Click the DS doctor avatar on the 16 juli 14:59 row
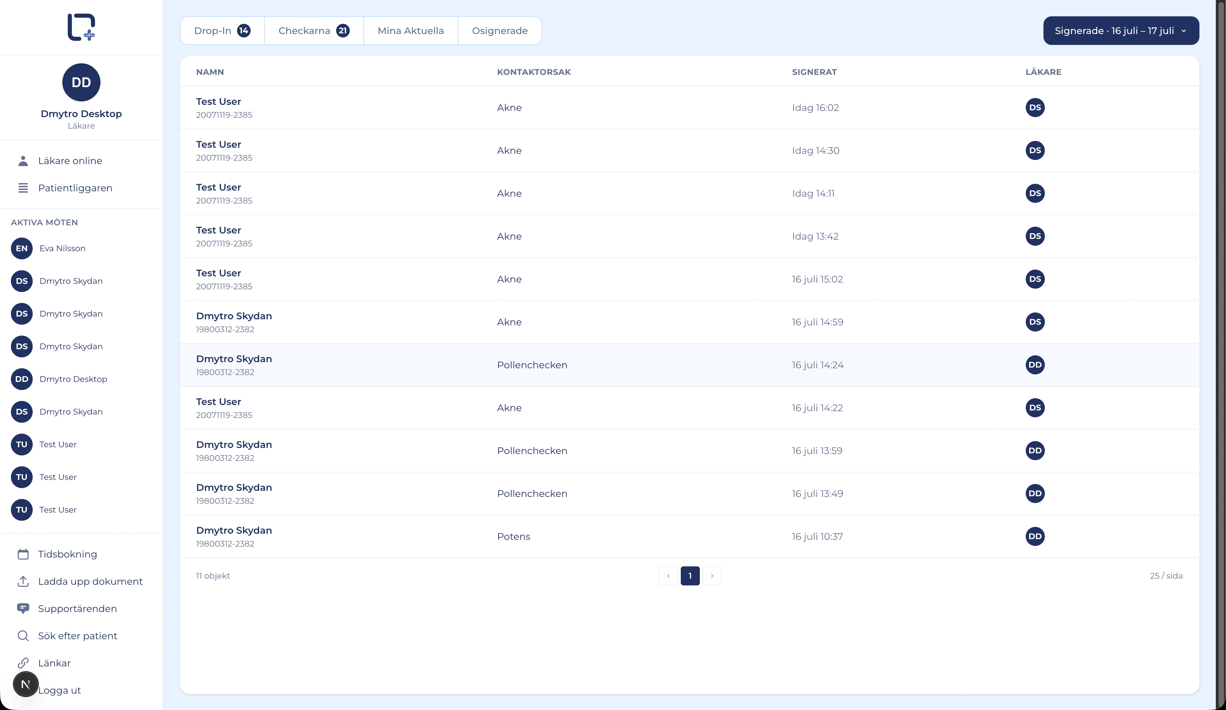The height and width of the screenshot is (710, 1226). click(x=1035, y=322)
